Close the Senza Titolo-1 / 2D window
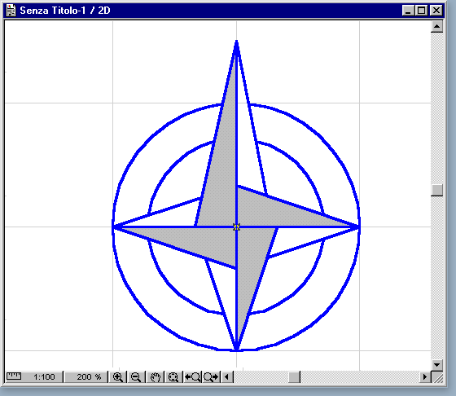456x396 pixels. [436, 11]
